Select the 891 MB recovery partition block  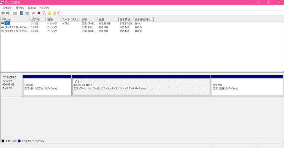coord(247,87)
